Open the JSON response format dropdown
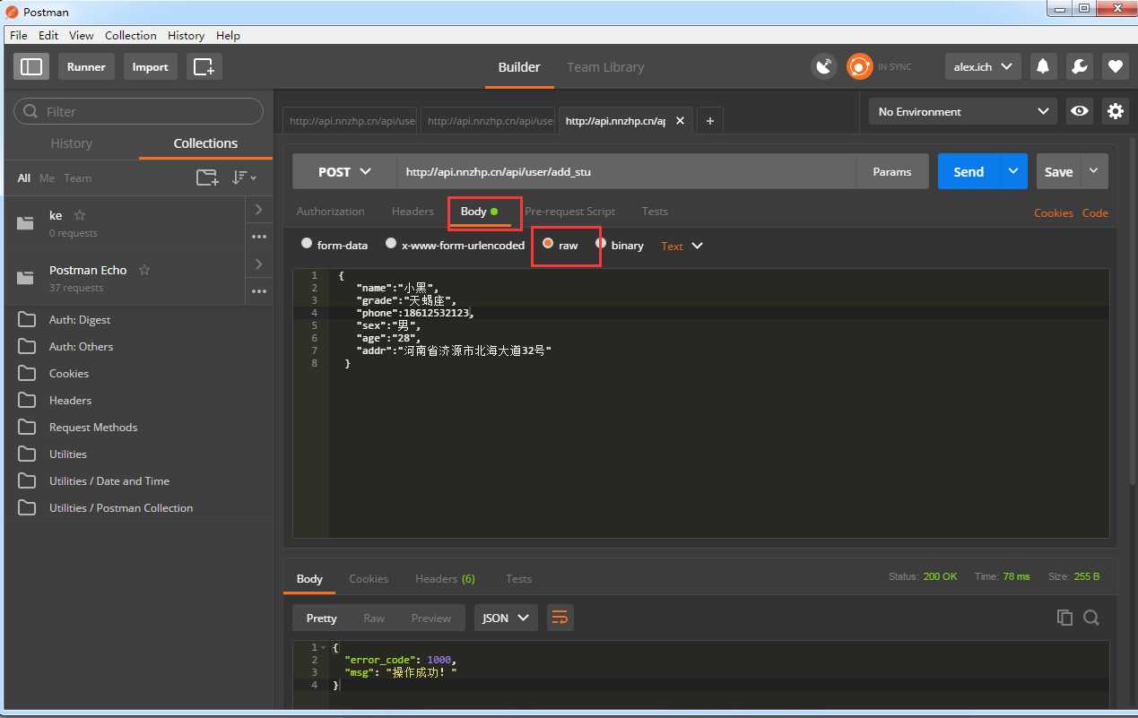Viewport: 1138px width, 718px height. coord(506,618)
